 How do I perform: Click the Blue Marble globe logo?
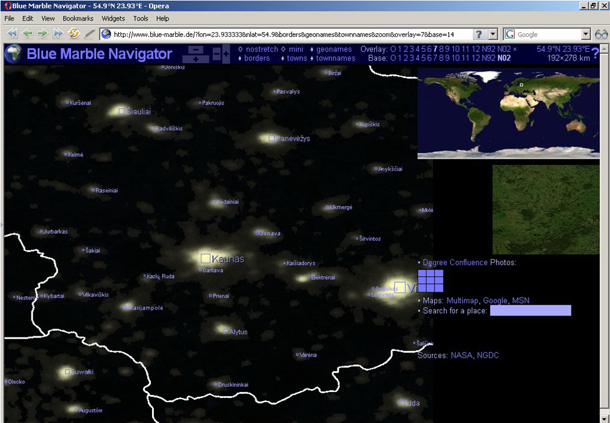[13, 54]
